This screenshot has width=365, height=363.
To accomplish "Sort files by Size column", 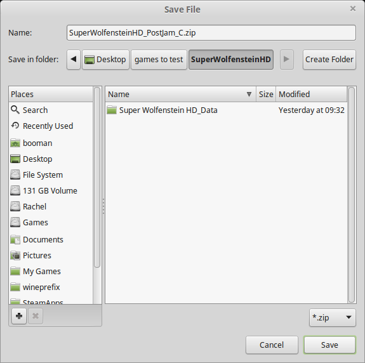I will (x=266, y=94).
